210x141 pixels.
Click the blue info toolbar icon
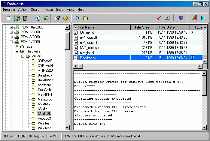(x=203, y=18)
